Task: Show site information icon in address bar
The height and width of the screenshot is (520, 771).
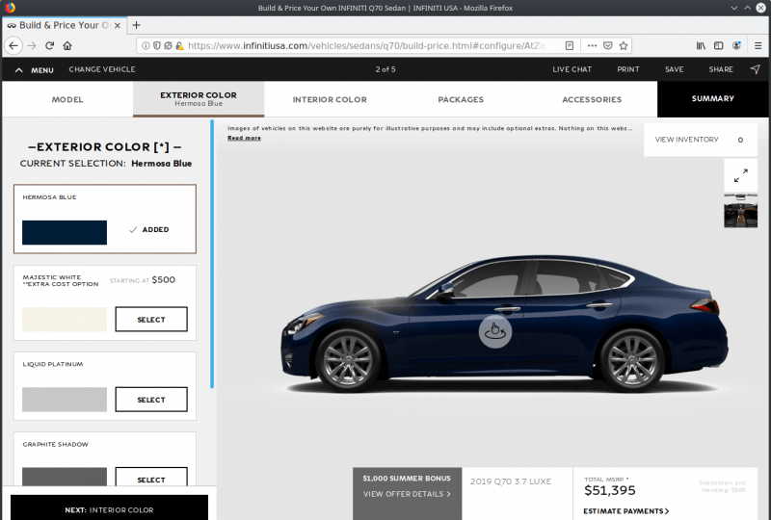Action: (146, 45)
